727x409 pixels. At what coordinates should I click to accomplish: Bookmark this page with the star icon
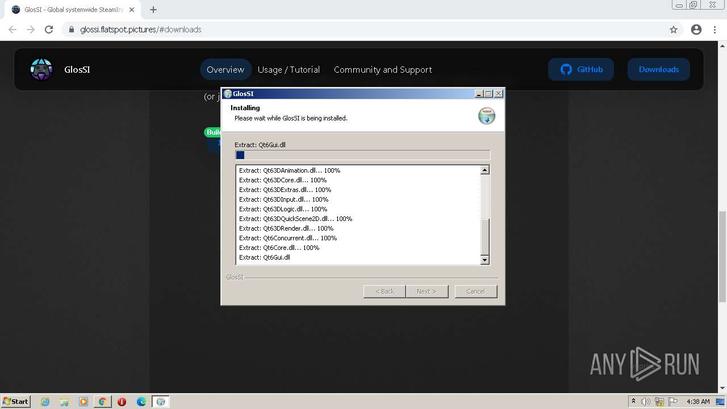(674, 30)
